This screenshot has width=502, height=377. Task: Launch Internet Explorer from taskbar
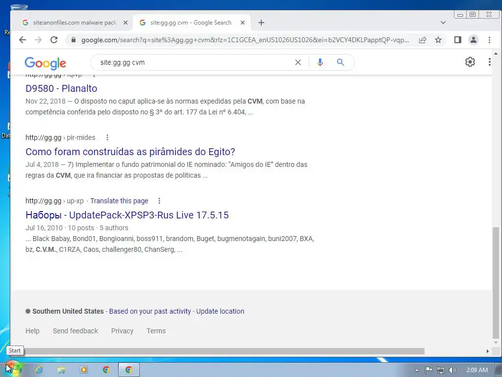(39, 370)
